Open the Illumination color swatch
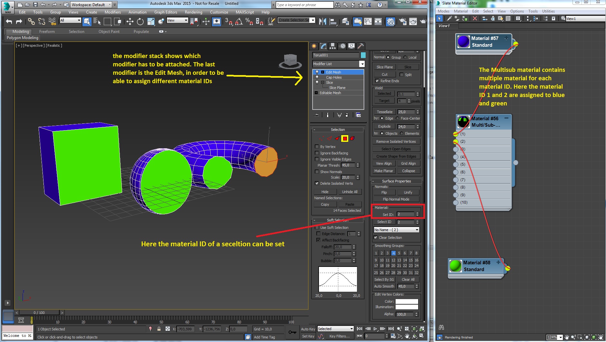606x342 pixels. click(407, 307)
